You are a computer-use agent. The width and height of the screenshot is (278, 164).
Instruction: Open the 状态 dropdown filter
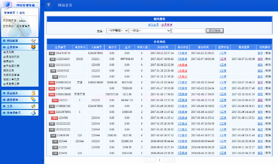click(x=150, y=31)
